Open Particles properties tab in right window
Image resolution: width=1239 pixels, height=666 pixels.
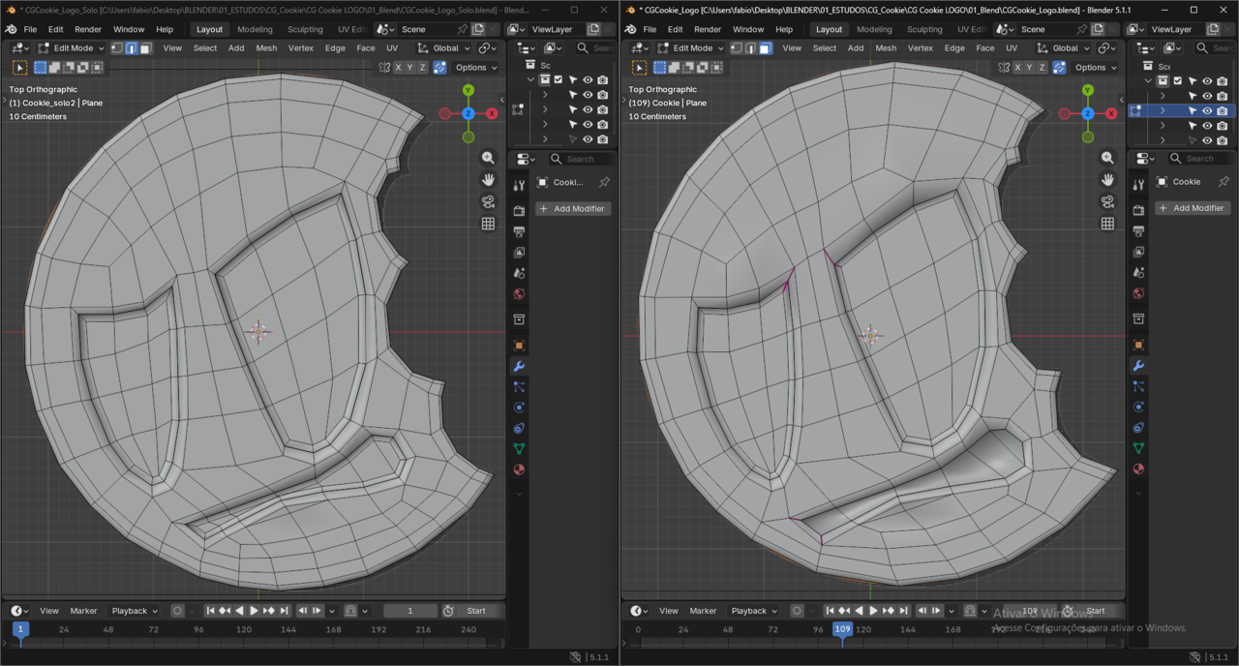(1138, 386)
